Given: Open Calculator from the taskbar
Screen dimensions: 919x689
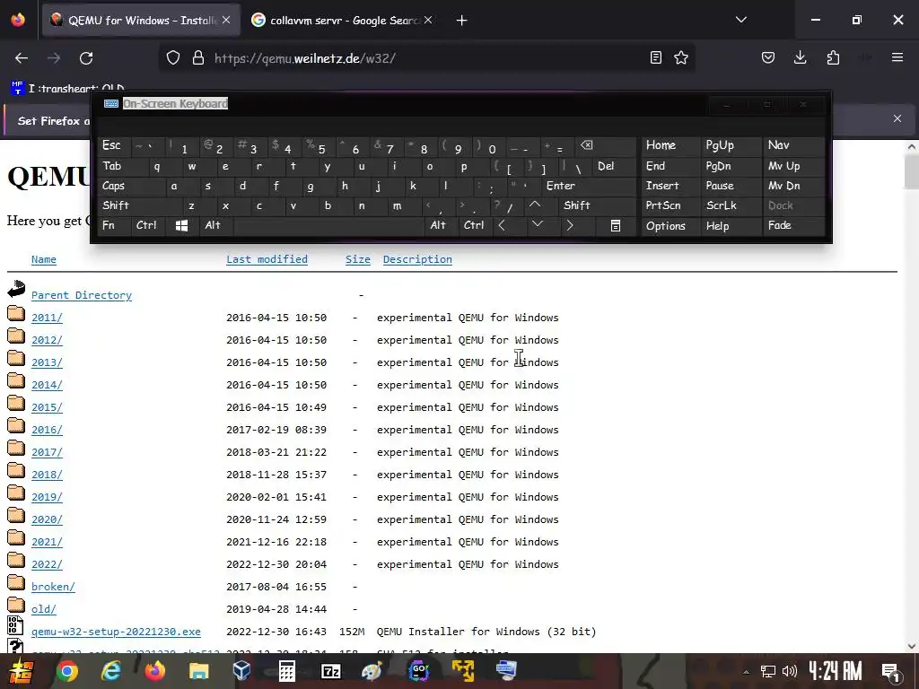Looking at the screenshot, I should point(286,671).
